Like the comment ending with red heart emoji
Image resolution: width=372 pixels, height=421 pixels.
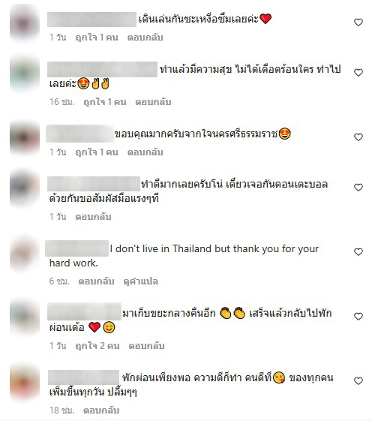click(x=358, y=23)
